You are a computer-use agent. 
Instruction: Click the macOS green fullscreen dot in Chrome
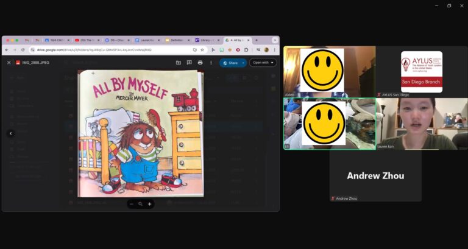[x=17, y=40]
